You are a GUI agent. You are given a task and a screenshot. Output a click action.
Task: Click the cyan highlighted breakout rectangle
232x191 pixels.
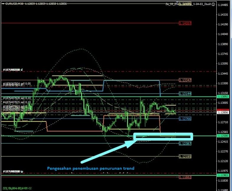pyautogui.click(x=163, y=136)
